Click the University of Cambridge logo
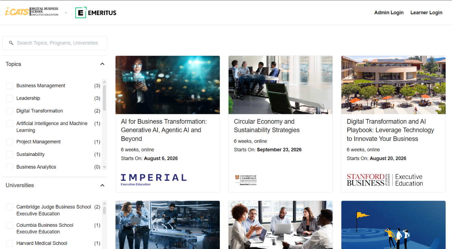The height and width of the screenshot is (249, 452). point(246,180)
